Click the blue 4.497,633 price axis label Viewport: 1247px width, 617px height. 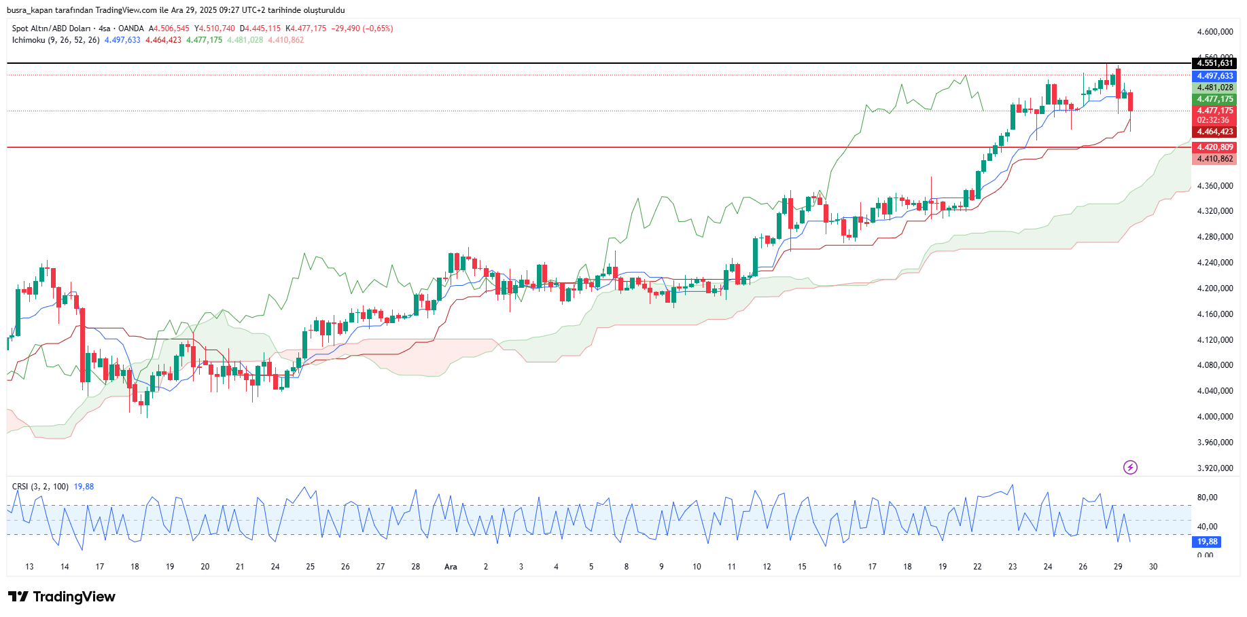(x=1214, y=76)
